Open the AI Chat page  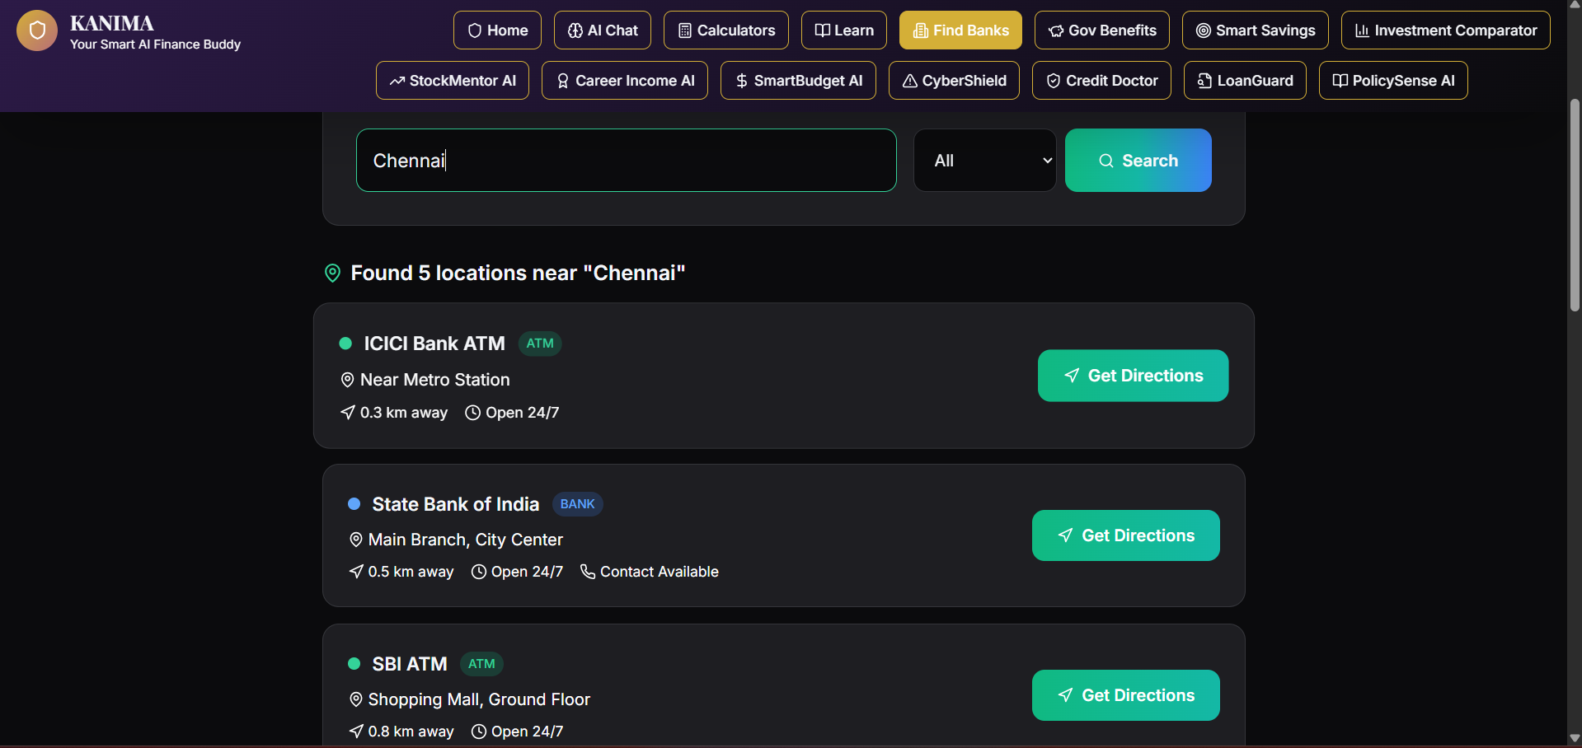coord(603,30)
